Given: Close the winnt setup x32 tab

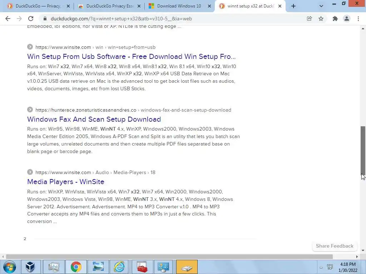Looking at the screenshot, I should [x=280, y=6].
